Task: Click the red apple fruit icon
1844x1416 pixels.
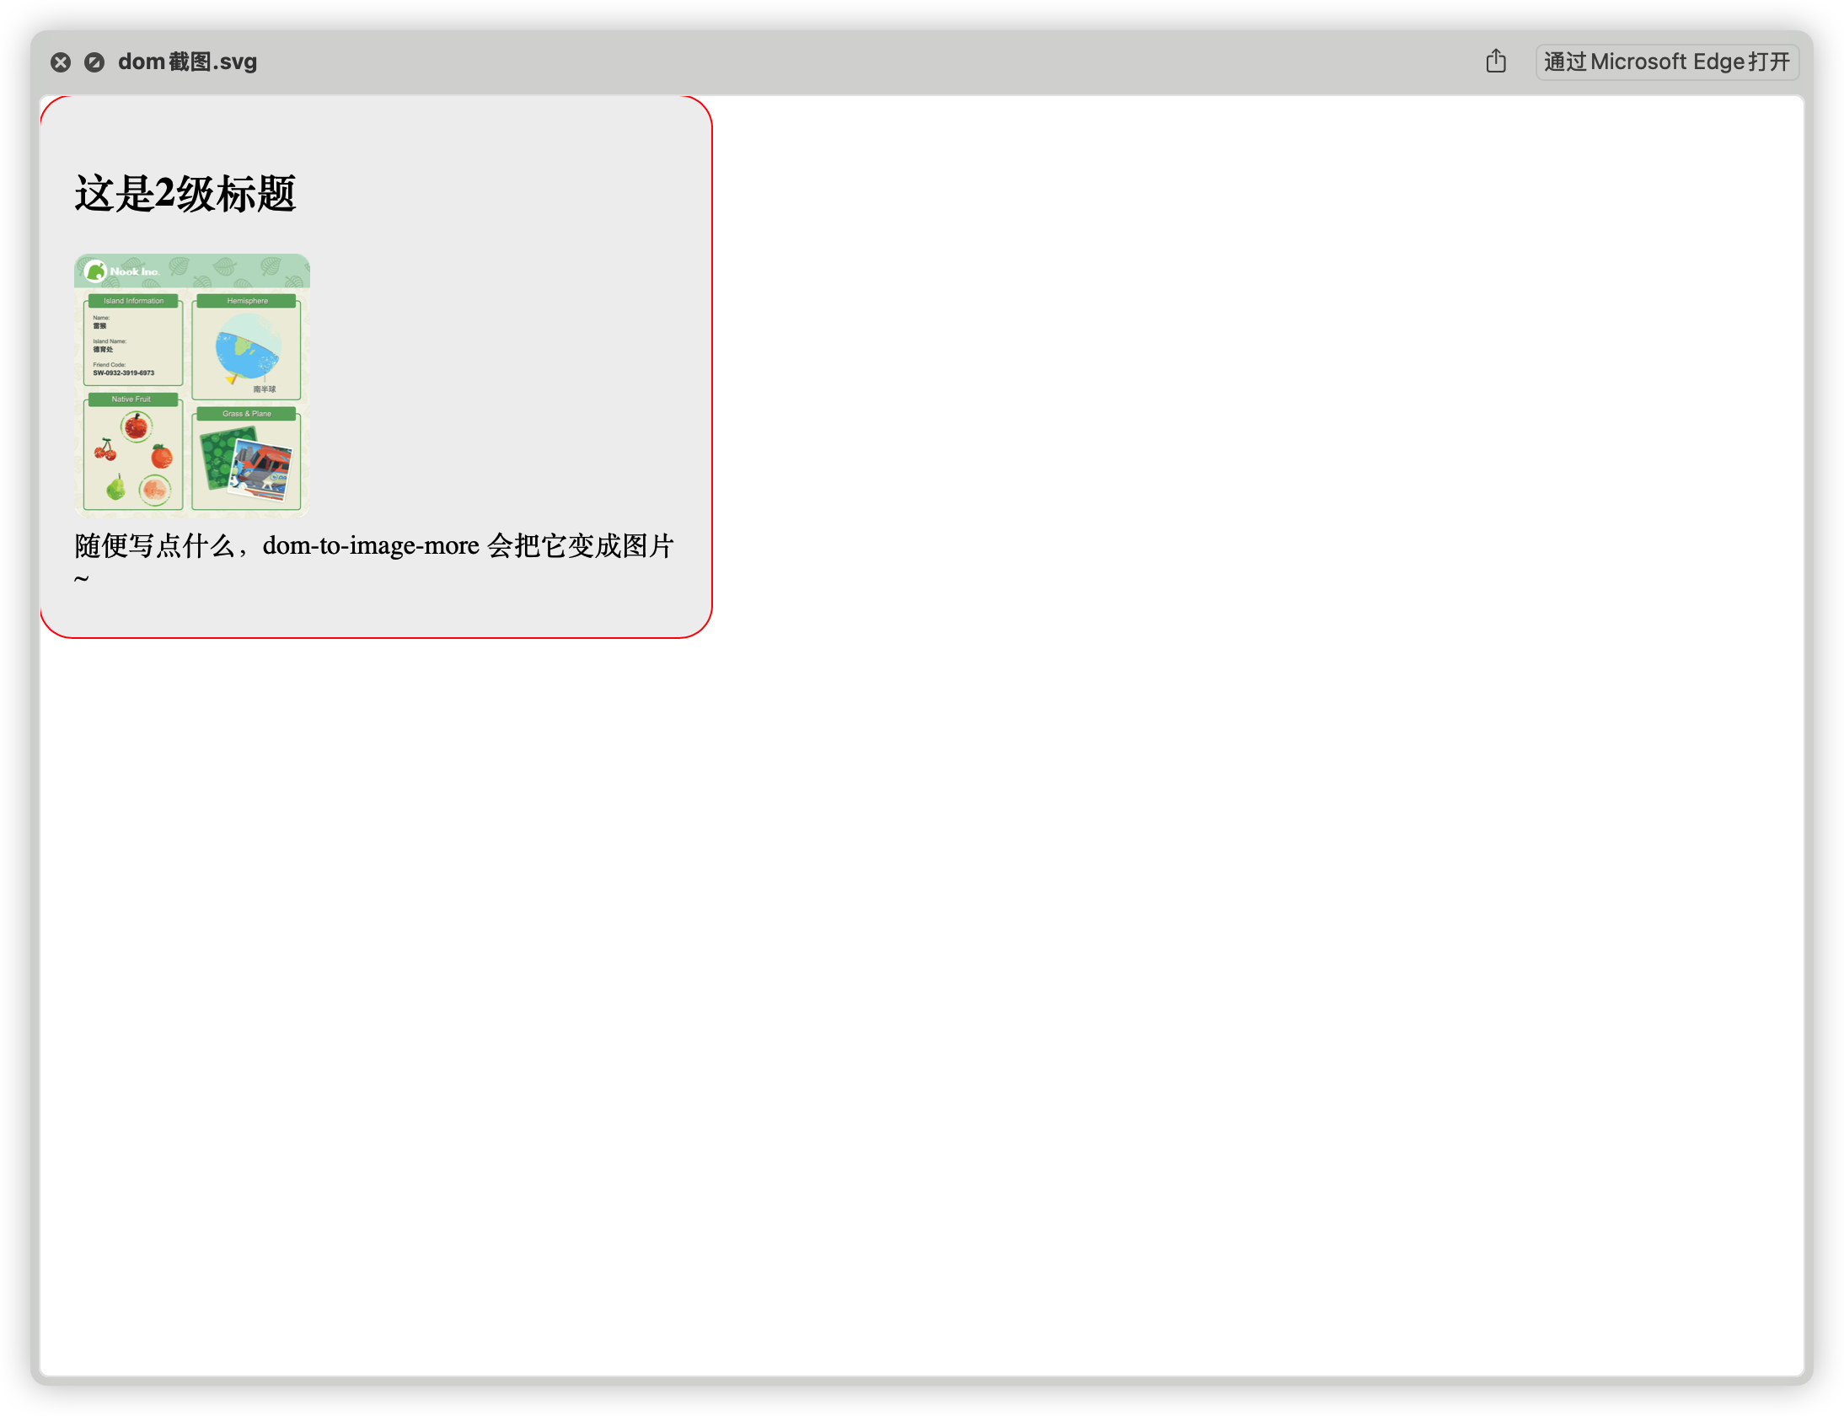Action: (x=136, y=427)
